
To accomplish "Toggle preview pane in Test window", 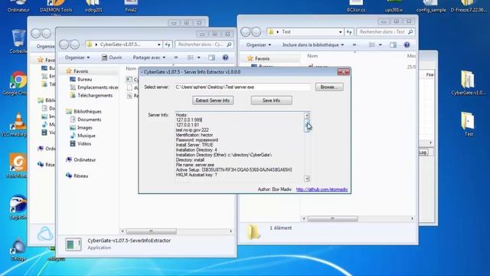I will [x=393, y=45].
